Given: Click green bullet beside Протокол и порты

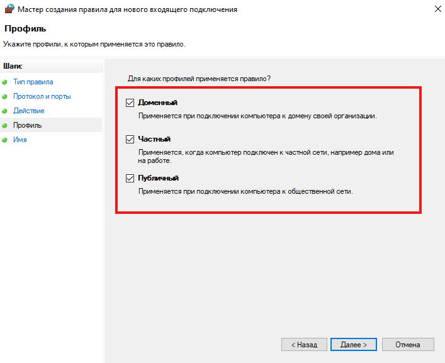Looking at the screenshot, I should [x=5, y=97].
